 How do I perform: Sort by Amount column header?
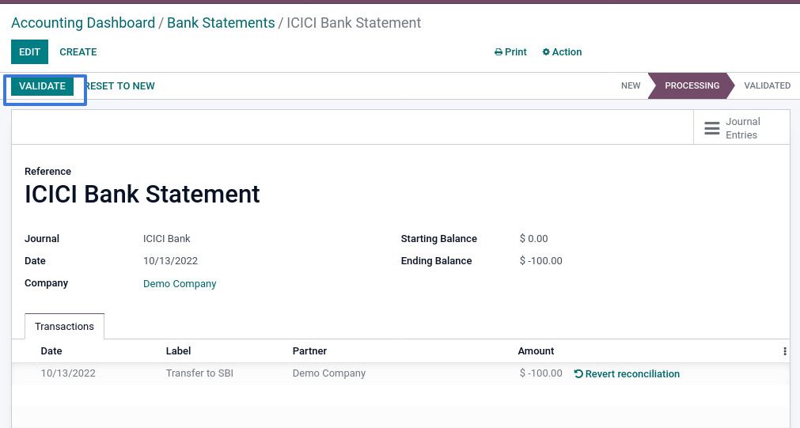(x=536, y=351)
